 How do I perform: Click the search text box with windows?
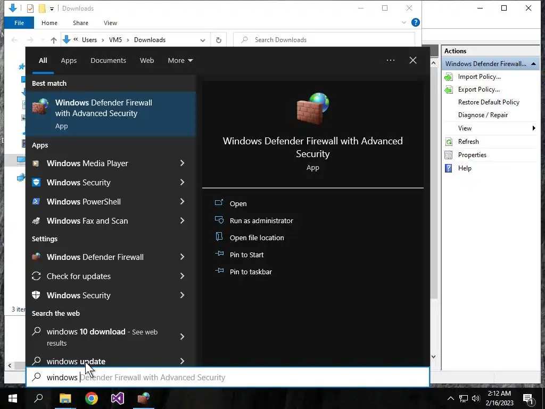pos(228,378)
